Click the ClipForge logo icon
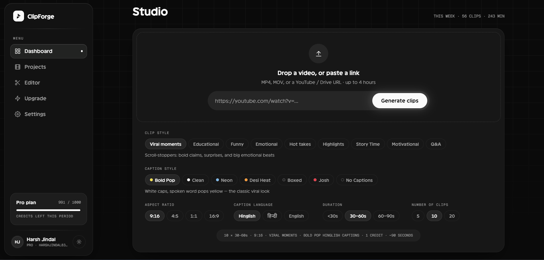Screen dimensions: 544x260 coord(19,16)
